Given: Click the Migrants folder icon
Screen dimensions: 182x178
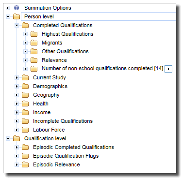Looking at the screenshot, I should 34,43.
